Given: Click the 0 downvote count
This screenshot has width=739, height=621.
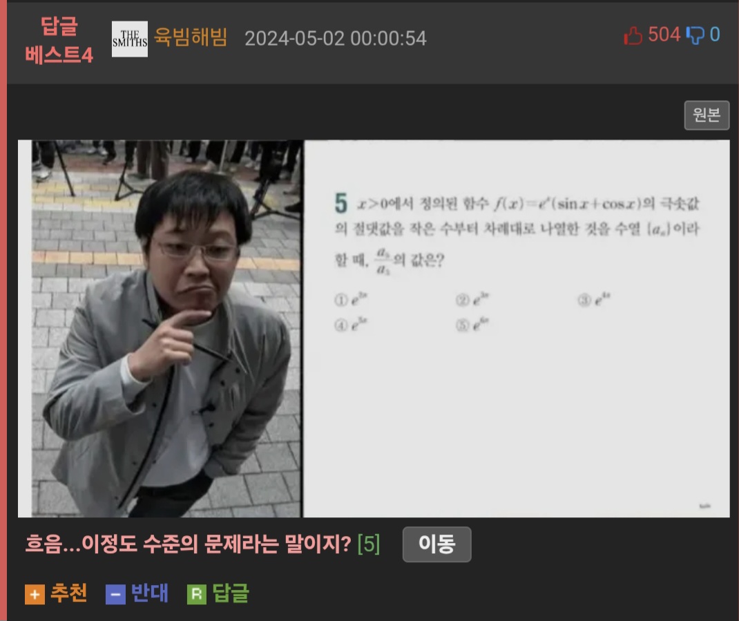Looking at the screenshot, I should click(x=715, y=35).
